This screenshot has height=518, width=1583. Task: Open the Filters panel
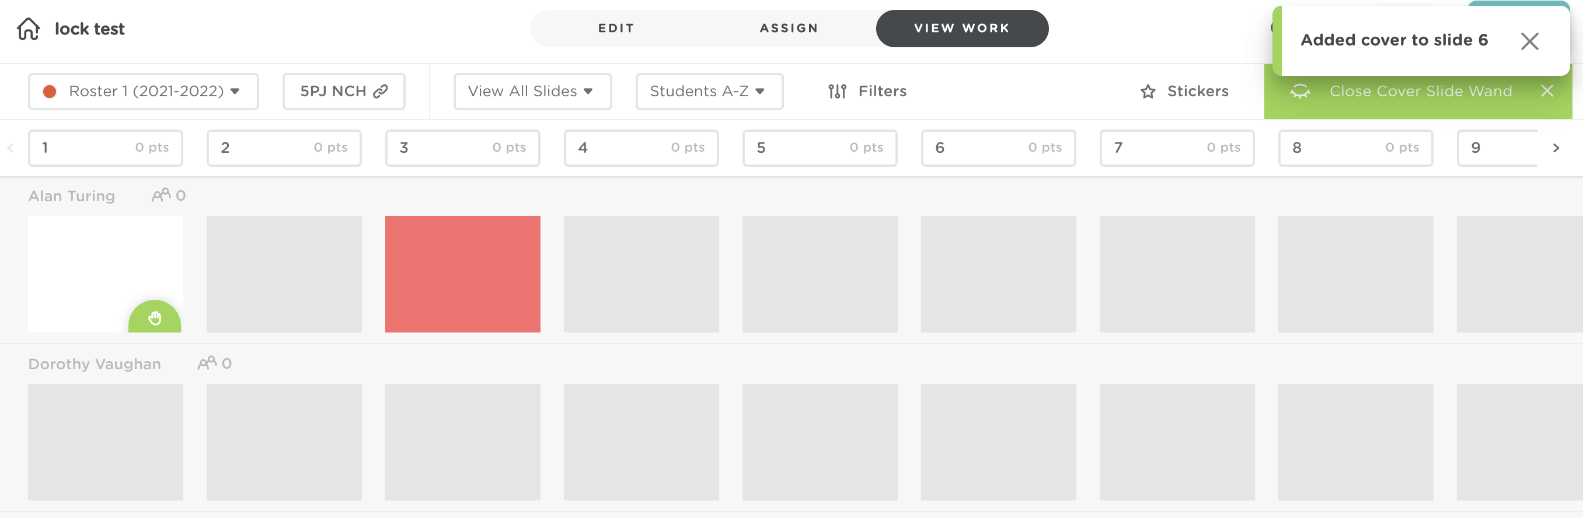[867, 92]
